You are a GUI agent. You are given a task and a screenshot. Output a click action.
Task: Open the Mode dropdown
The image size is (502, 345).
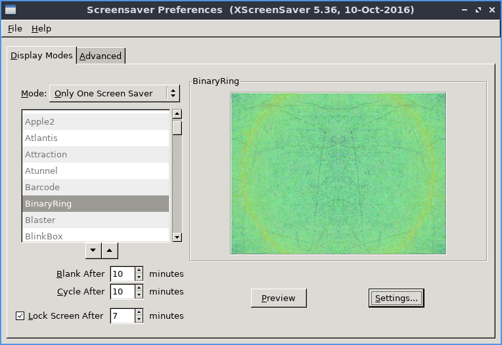(x=114, y=93)
